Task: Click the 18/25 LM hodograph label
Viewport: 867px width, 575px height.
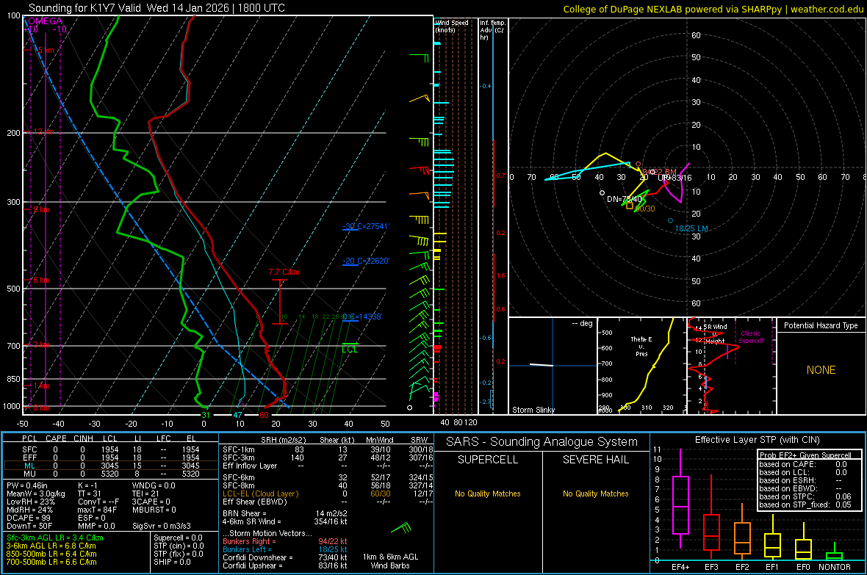Action: tap(691, 228)
